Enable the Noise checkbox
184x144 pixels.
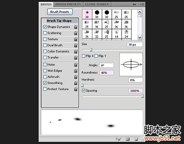pos(45,65)
